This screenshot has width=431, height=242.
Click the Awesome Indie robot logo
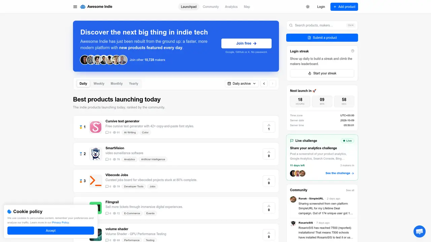pos(83,7)
